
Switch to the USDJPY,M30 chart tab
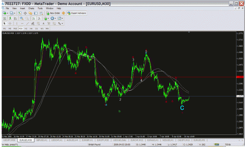(x=9, y=140)
